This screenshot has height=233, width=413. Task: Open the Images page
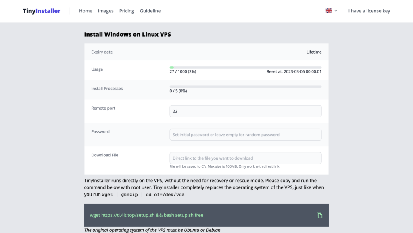106,11
